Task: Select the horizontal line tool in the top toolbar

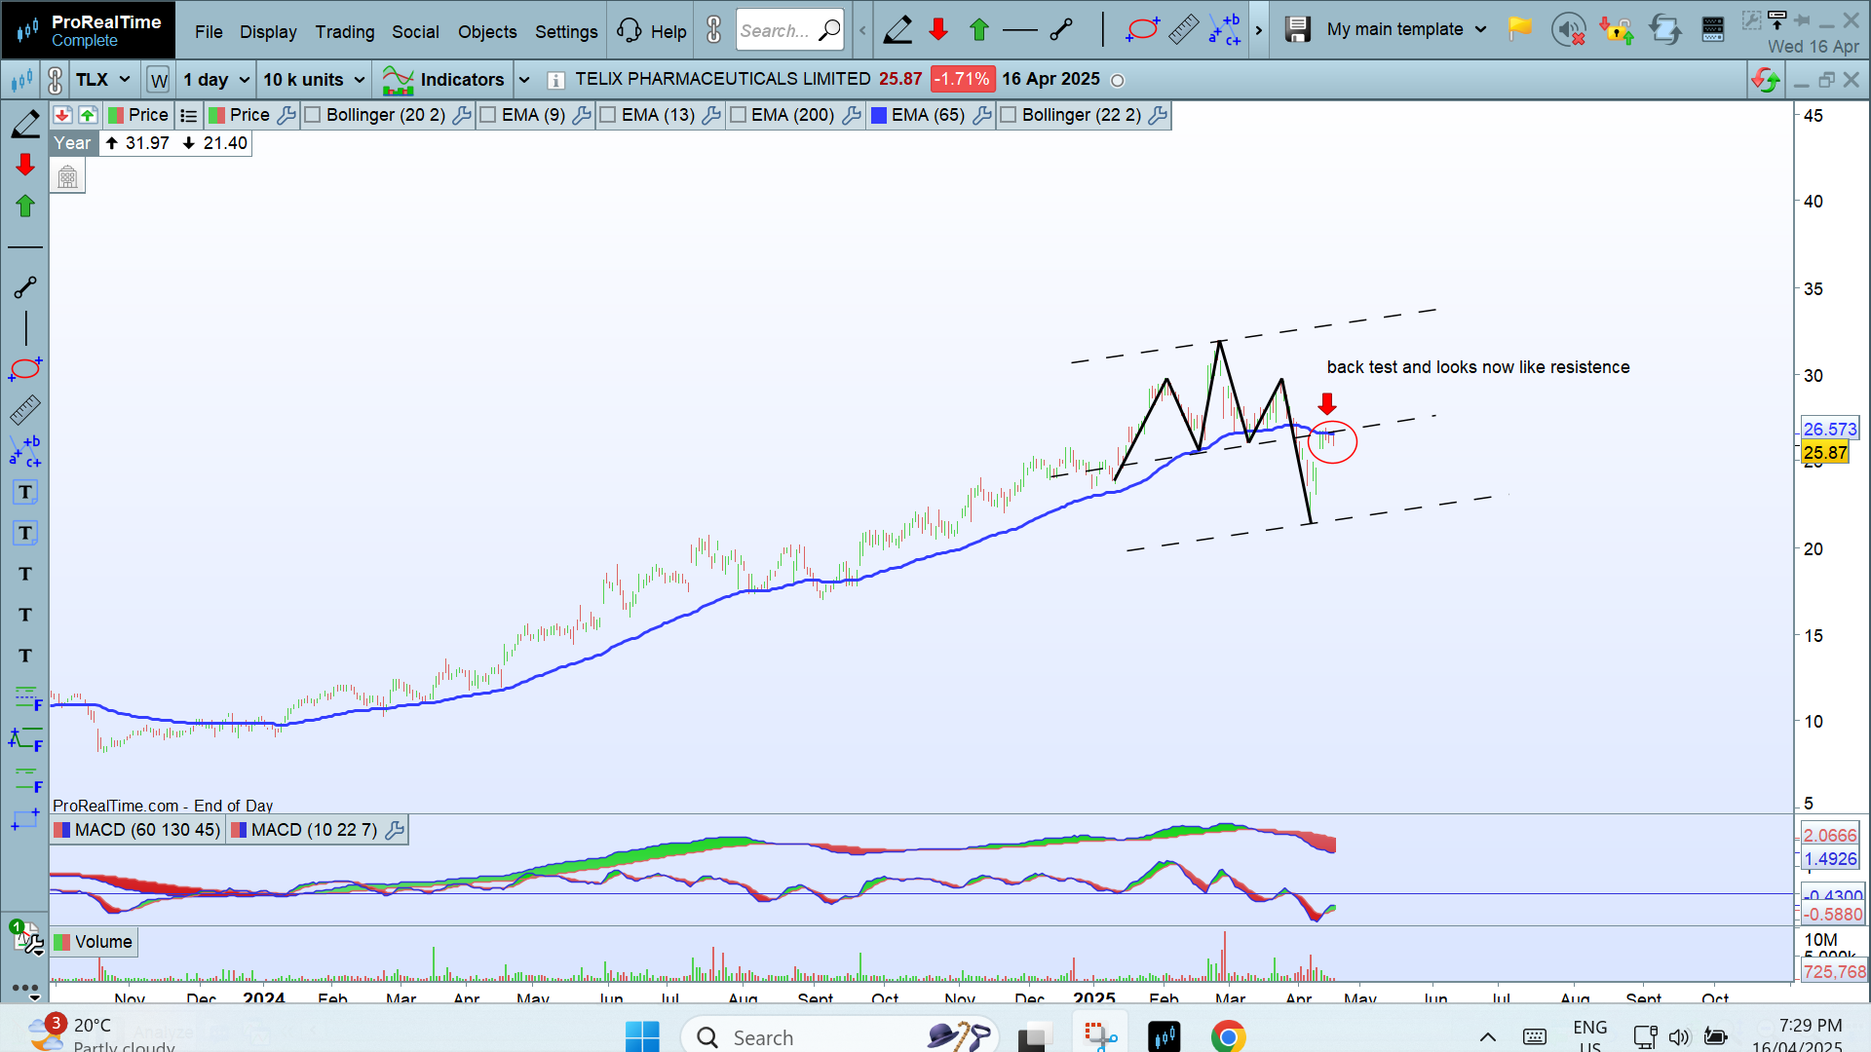Action: click(1019, 30)
